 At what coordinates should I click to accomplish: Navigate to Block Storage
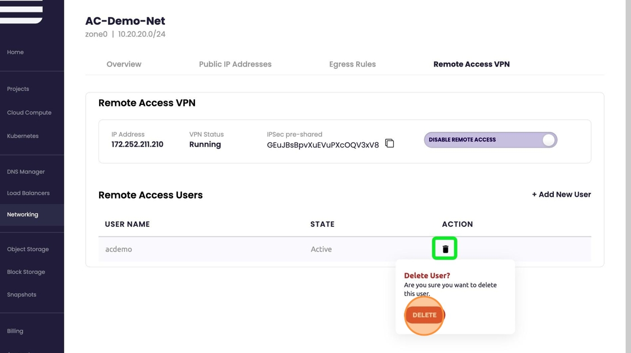(x=26, y=272)
